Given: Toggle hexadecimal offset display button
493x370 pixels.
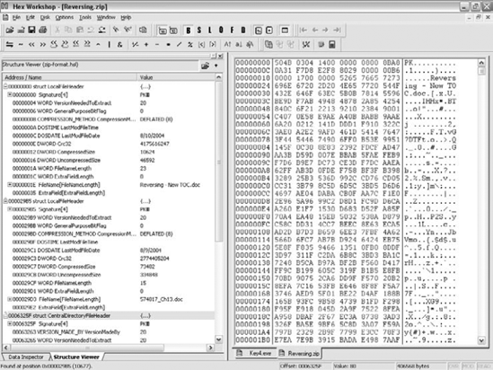Looking at the screenshot, I should 163,31.
